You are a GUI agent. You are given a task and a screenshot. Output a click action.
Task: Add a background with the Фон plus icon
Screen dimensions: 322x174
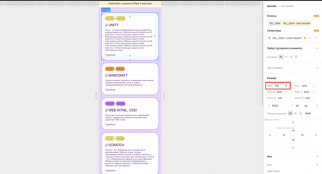pyautogui.click(x=317, y=165)
